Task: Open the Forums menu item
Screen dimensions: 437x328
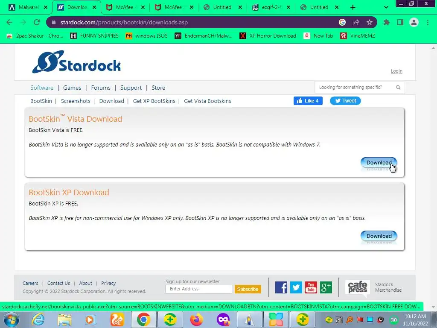Action: tap(101, 88)
